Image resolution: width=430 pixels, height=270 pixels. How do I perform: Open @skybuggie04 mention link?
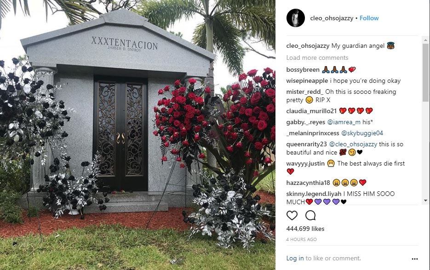pyautogui.click(x=362, y=133)
